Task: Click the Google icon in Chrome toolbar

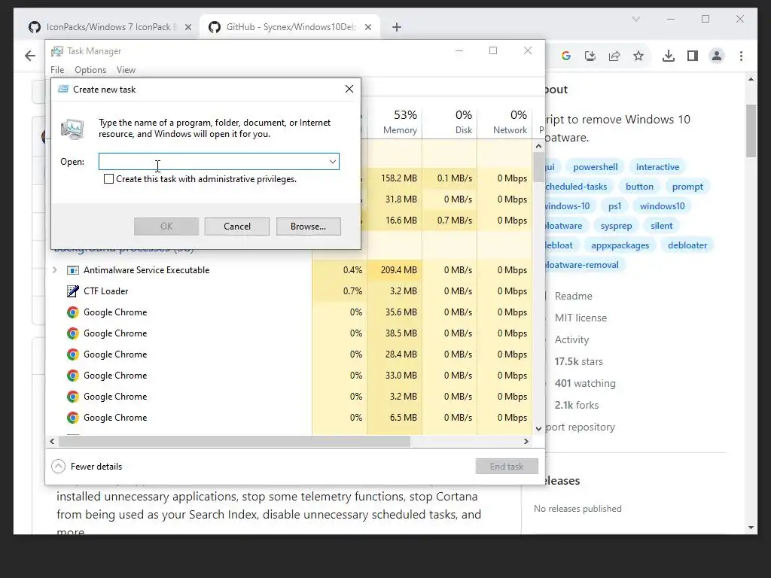Action: coord(566,56)
